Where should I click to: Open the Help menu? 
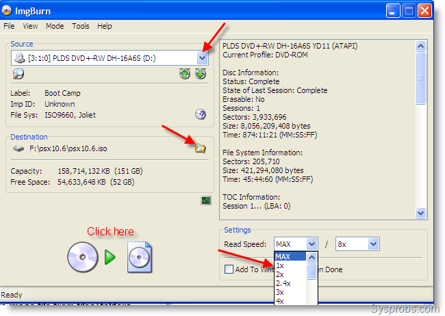pyautogui.click(x=105, y=26)
